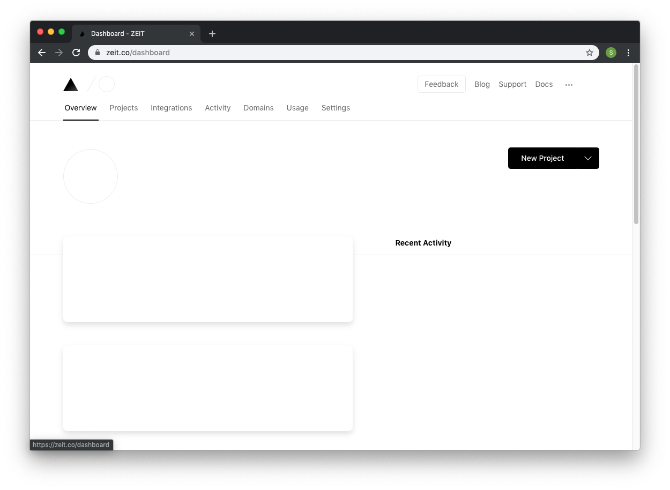Click the green fullscreen window button
670x490 pixels.
[62, 32]
